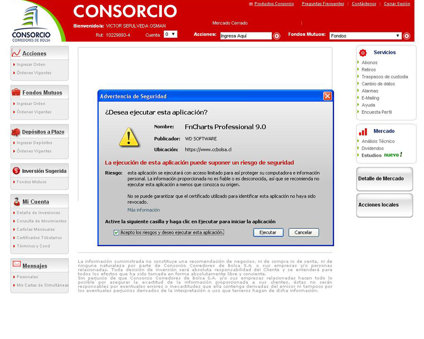Click the Consorcio Corredores de Bolsa logo
424x339 pixels.
(31, 24)
